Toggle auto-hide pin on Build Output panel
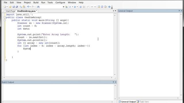This screenshot has height=103, width=184. click(113, 82)
